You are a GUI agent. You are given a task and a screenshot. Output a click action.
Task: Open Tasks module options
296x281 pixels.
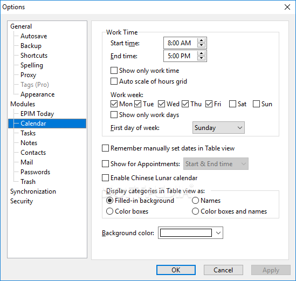coord(28,133)
